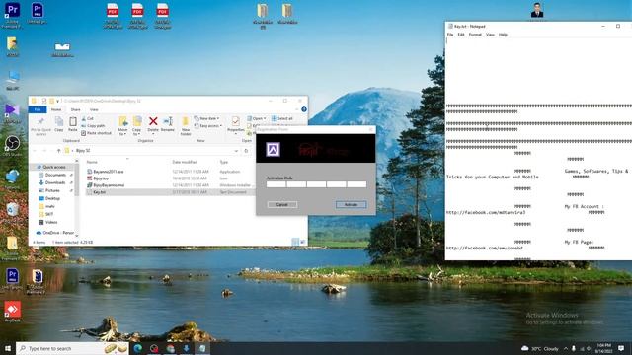632x355 pixels.
Task: Open Notepad's Edit menu
Action: [461, 35]
